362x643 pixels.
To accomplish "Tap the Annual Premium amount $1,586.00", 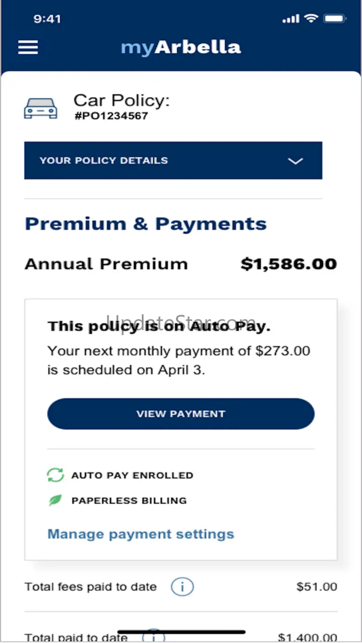I will [x=289, y=264].
